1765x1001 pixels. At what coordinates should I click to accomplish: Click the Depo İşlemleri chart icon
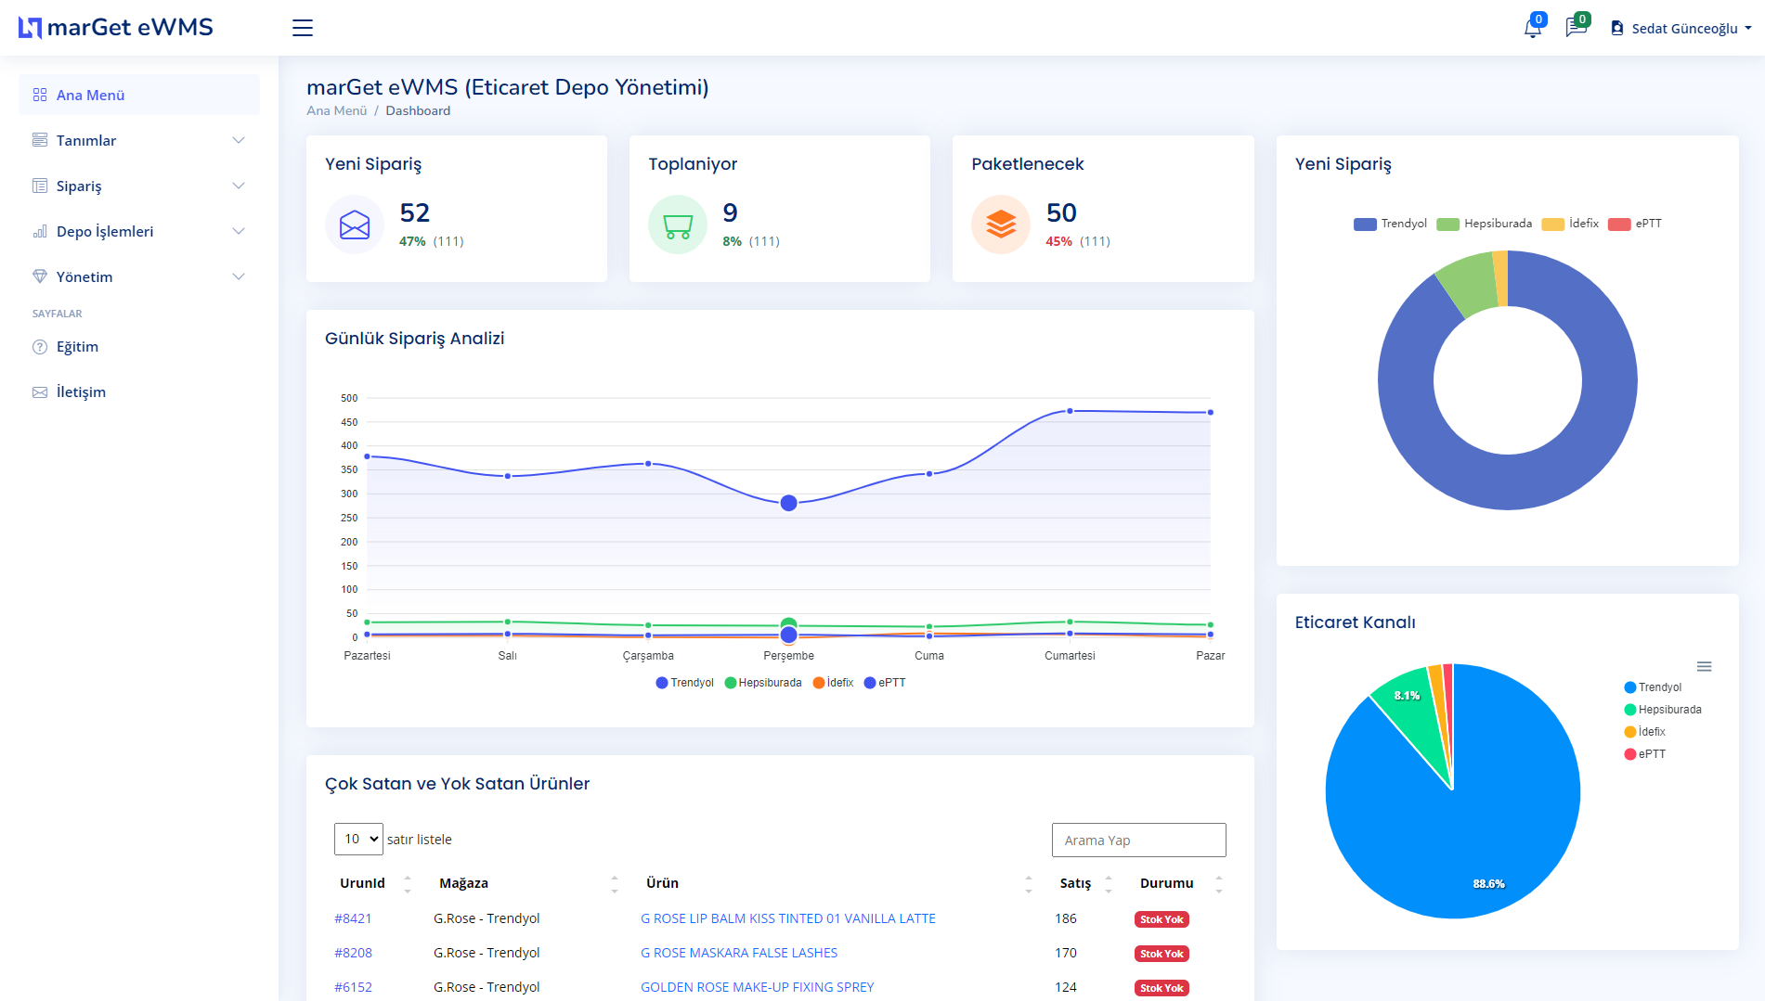tap(40, 231)
